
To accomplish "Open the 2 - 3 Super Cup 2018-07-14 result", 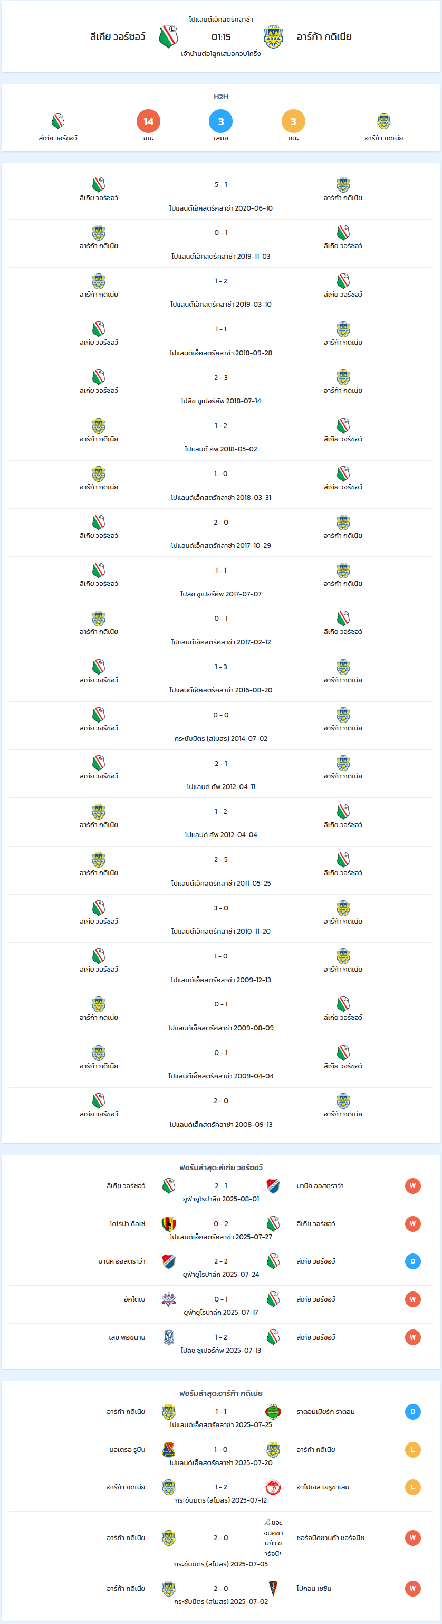I will 221,377.
